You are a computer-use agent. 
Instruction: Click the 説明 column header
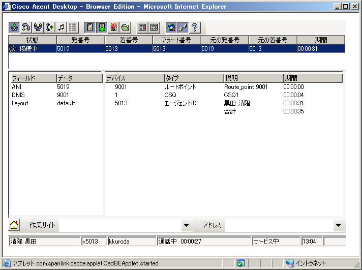[254, 78]
